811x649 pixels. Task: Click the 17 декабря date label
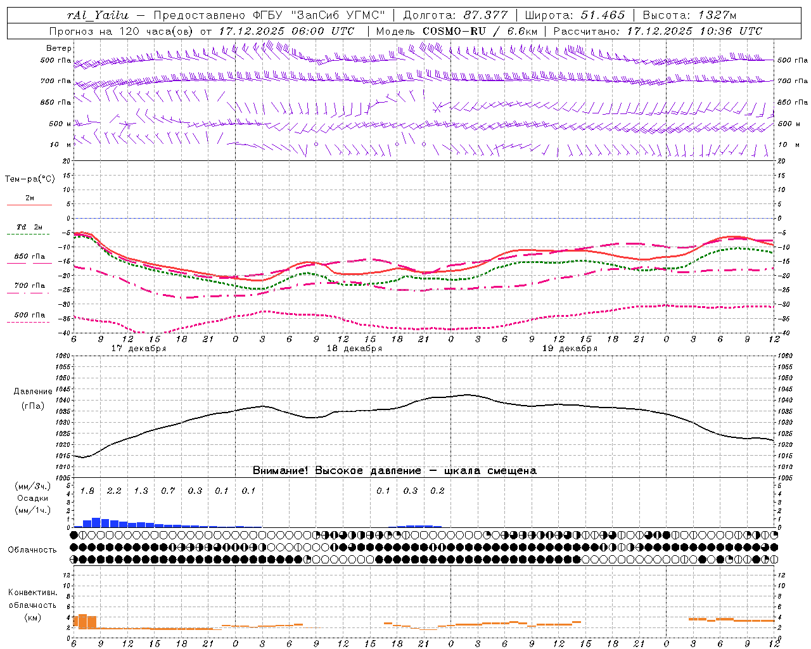139,349
